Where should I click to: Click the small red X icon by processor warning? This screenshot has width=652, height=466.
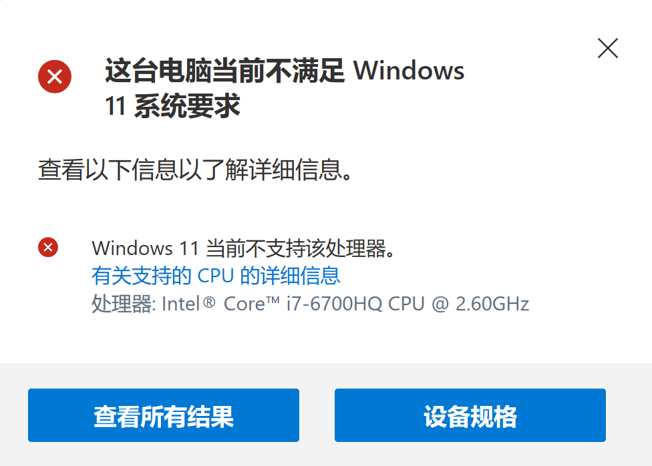[48, 247]
